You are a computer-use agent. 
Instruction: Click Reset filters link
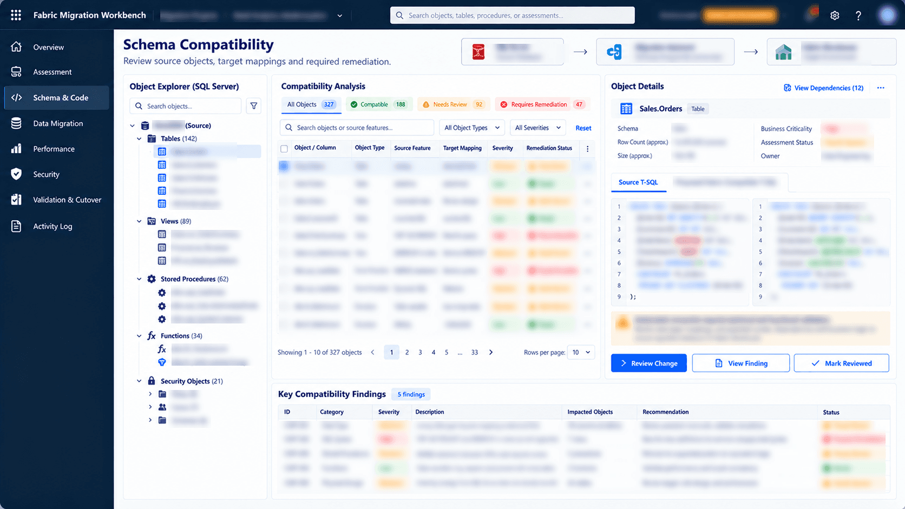click(583, 128)
